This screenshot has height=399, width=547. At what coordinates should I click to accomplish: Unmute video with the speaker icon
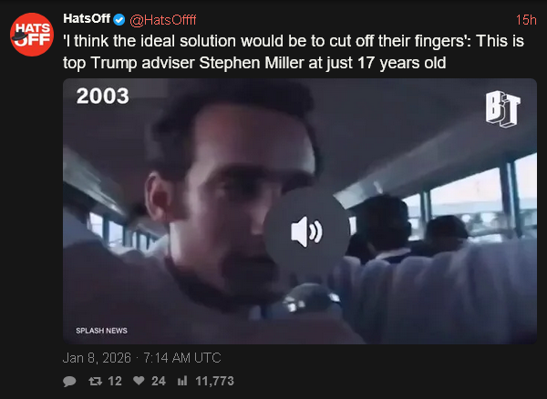point(306,231)
